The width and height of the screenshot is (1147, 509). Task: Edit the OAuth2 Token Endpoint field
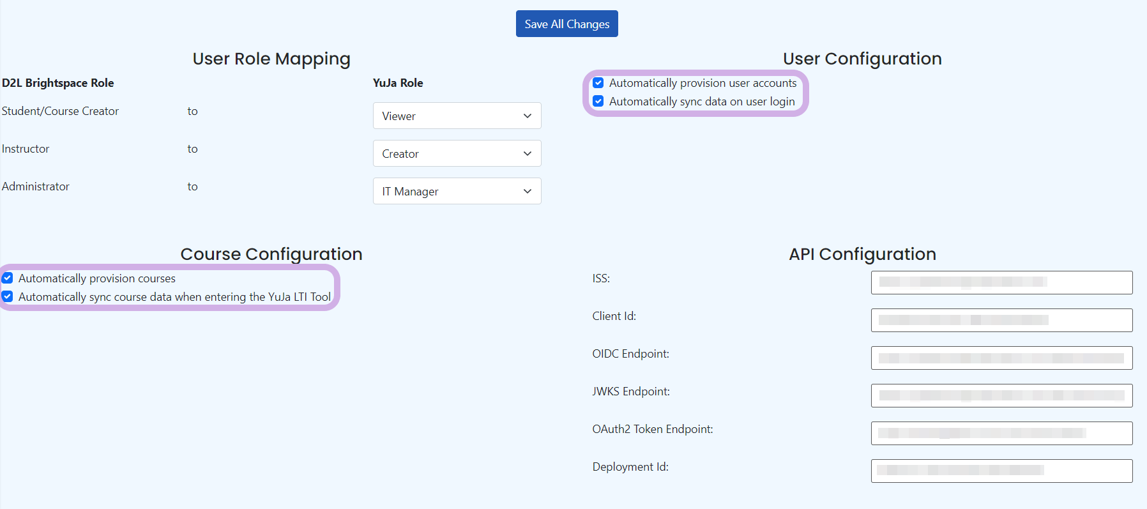[1001, 433]
